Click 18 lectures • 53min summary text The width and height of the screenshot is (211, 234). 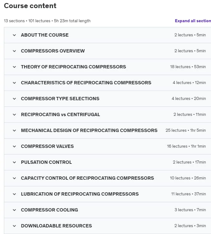[x=188, y=67]
